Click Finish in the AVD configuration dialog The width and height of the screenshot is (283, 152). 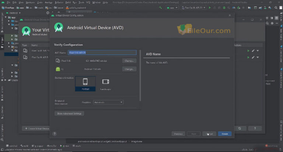click(x=225, y=134)
